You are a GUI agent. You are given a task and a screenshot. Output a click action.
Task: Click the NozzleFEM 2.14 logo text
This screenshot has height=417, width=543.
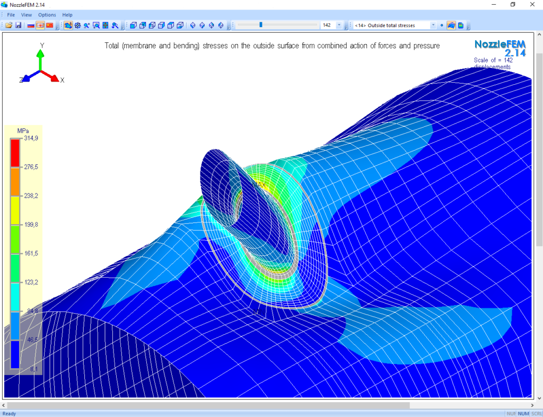coord(500,48)
